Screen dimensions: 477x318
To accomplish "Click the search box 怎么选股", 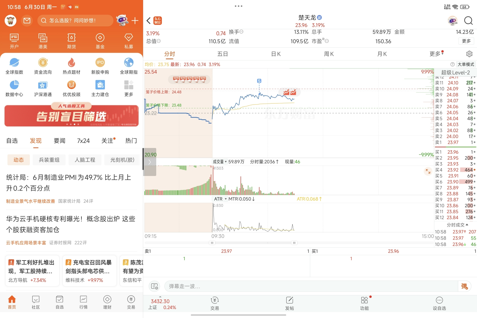I will (75, 21).
